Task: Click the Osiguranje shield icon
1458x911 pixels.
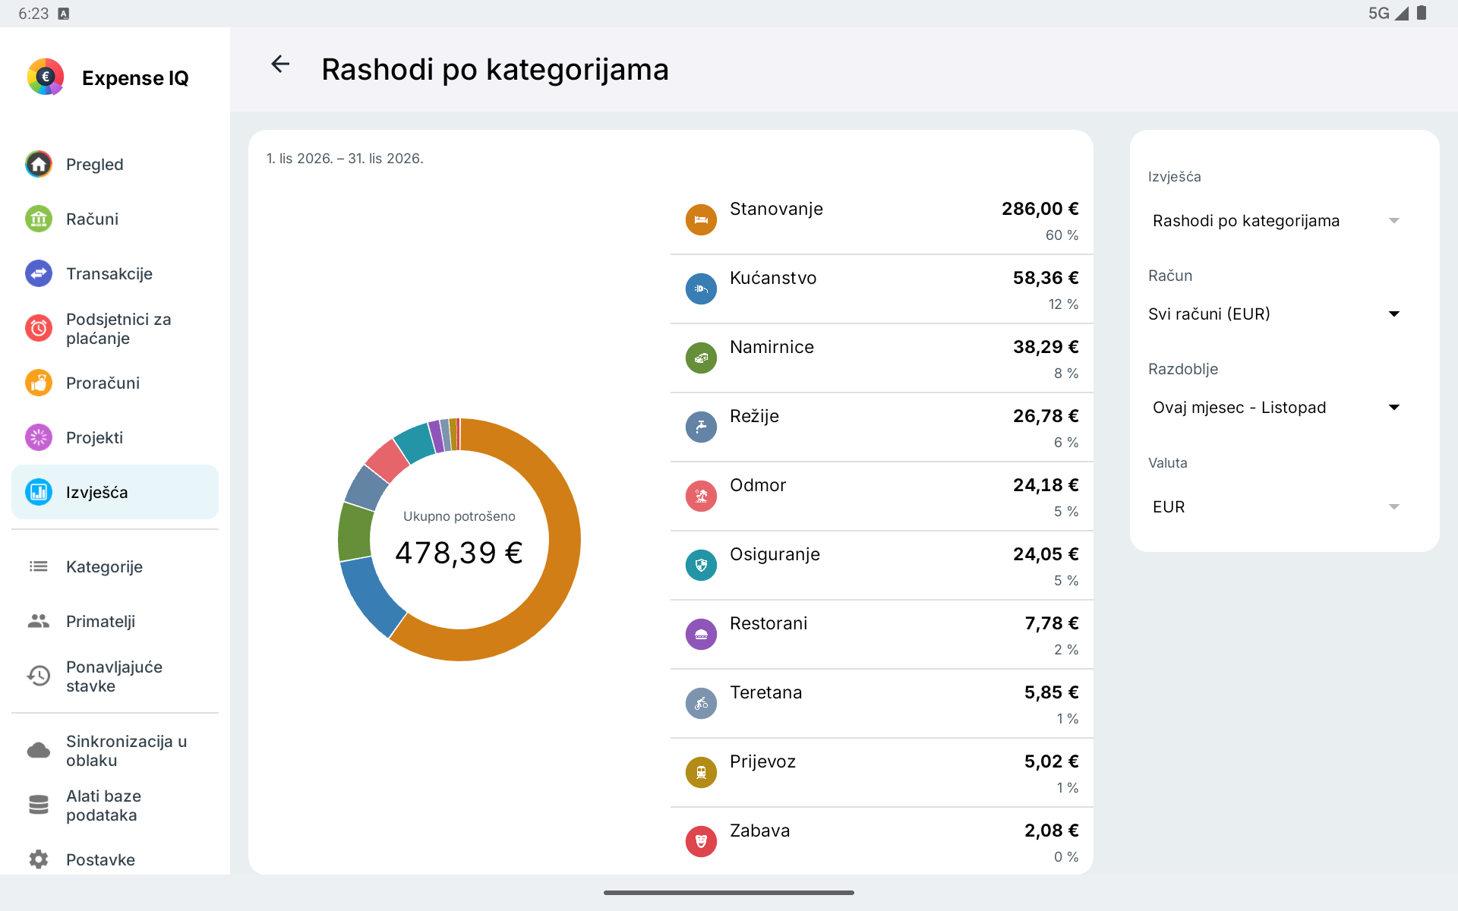Action: 701,566
